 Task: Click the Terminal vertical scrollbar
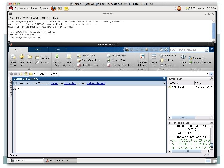213,31
